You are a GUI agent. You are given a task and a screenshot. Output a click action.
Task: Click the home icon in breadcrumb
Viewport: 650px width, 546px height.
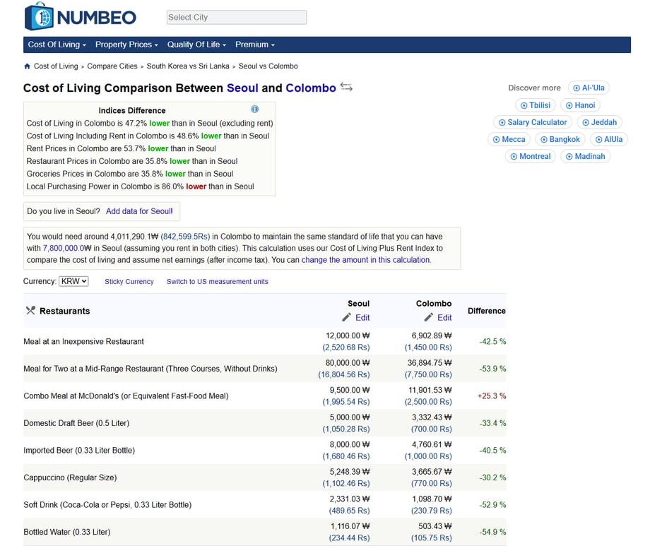28,66
